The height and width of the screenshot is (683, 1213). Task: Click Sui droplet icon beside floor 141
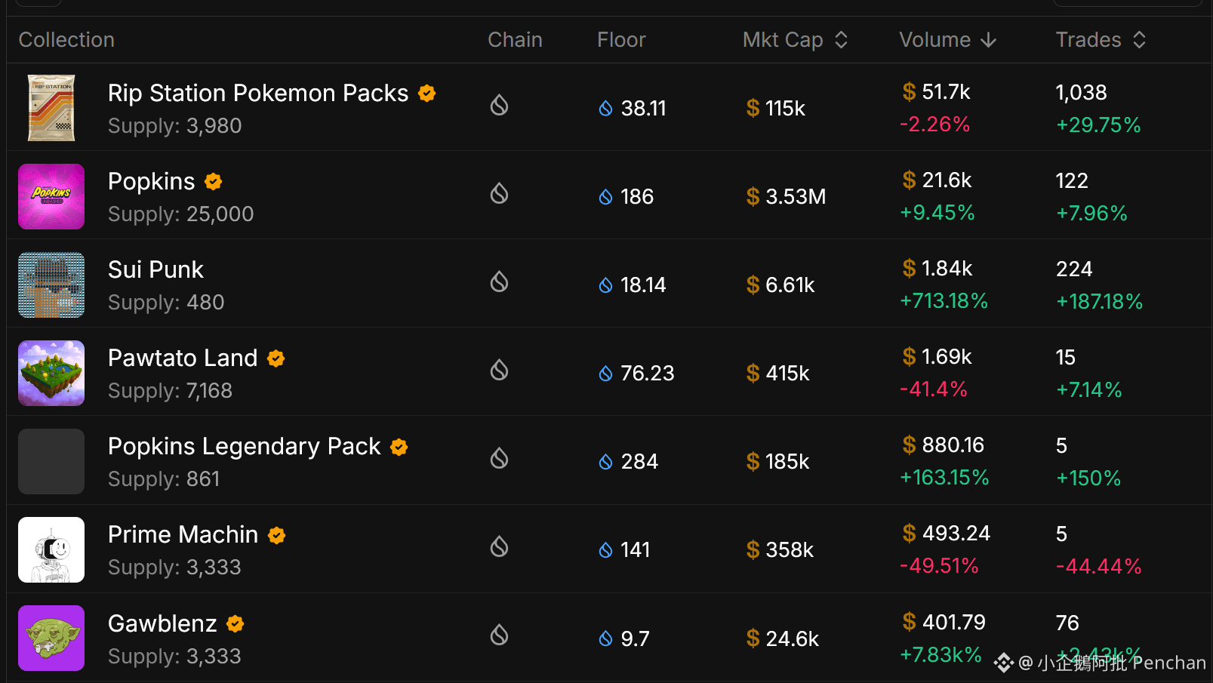(x=605, y=550)
